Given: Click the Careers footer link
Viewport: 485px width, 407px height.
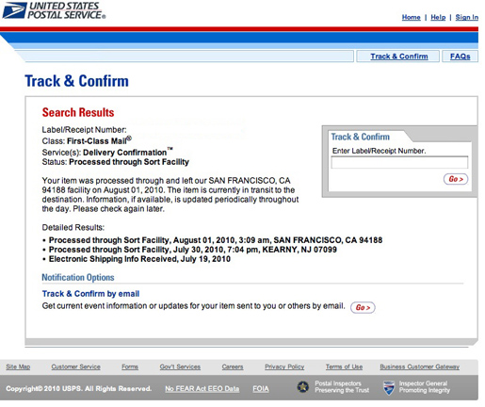Looking at the screenshot, I should (x=233, y=366).
